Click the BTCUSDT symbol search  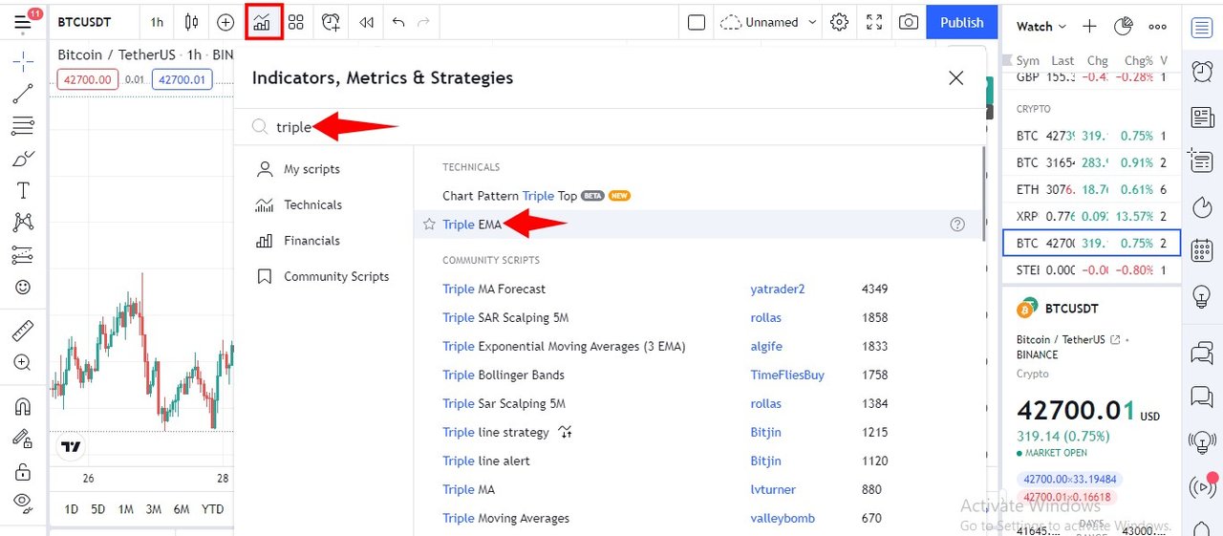[84, 22]
